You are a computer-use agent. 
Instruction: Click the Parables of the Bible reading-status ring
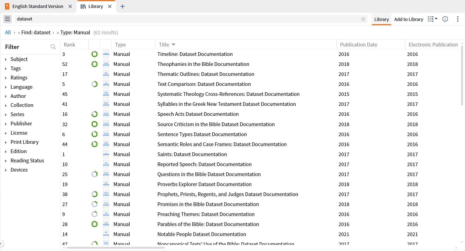click(94, 224)
